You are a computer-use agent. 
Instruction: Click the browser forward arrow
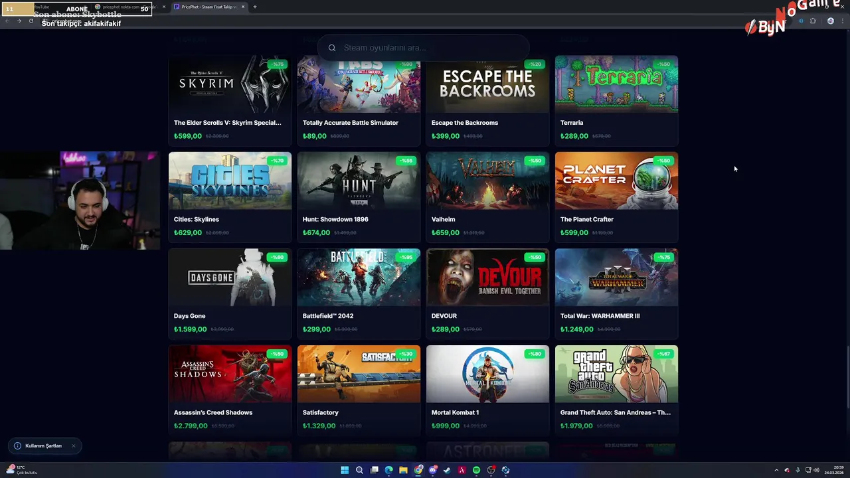tap(19, 21)
